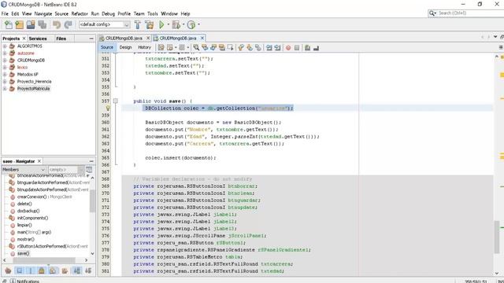Click the lightbulb hint on line 358

click(108, 108)
